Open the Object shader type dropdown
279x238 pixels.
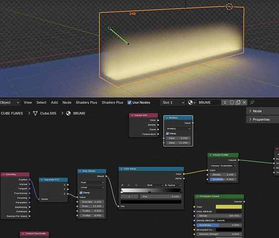click(10, 103)
